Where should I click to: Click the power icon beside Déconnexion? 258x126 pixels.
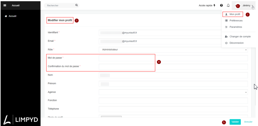tap(226, 43)
